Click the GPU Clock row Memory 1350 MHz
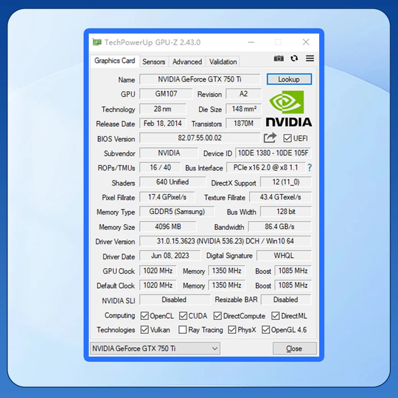This screenshot has width=398, height=398. 227,271
